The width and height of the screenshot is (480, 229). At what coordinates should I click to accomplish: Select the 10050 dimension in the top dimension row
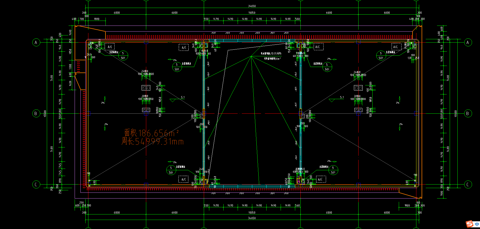[x=252, y=13]
